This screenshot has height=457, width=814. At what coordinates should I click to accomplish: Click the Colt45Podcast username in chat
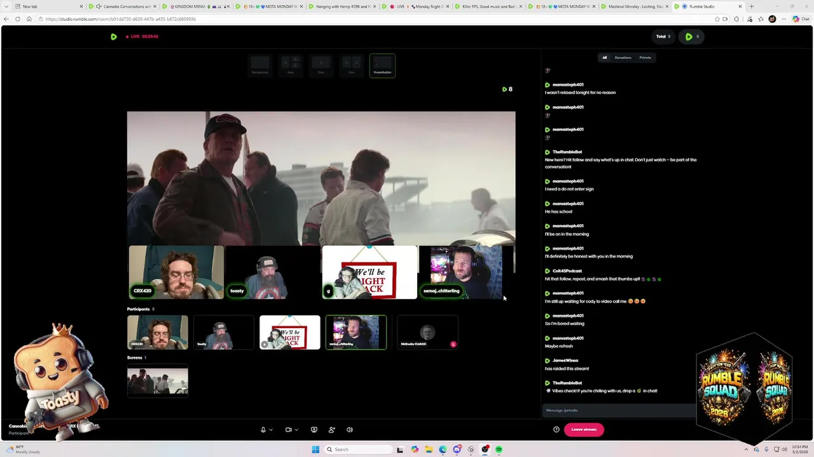tap(567, 271)
